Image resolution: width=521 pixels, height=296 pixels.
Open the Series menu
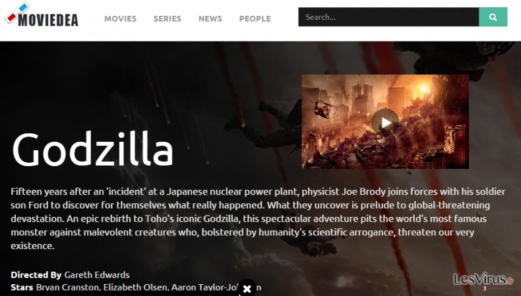pos(167,18)
